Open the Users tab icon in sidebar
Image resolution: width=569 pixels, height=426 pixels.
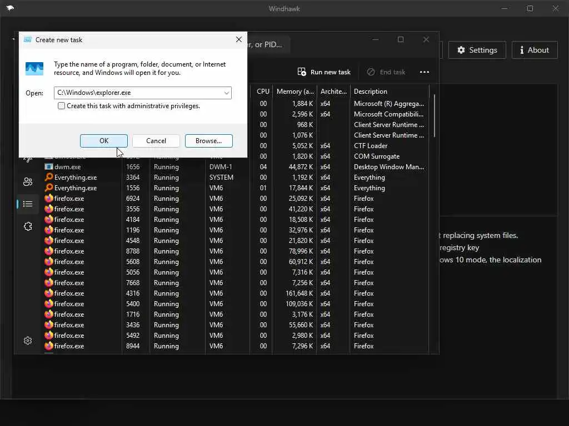point(28,181)
